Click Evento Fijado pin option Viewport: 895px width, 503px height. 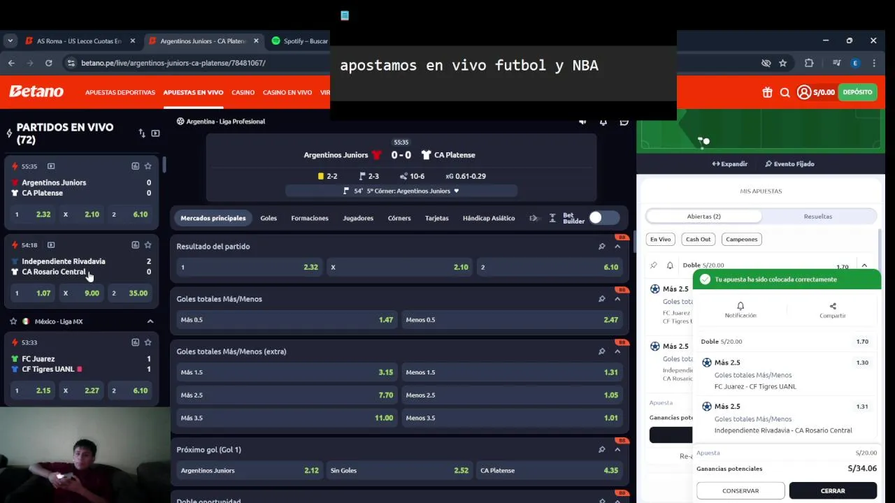[x=789, y=164]
